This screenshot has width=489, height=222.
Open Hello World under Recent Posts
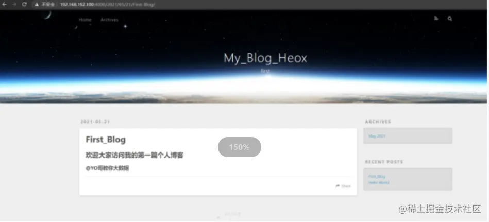[x=379, y=182]
